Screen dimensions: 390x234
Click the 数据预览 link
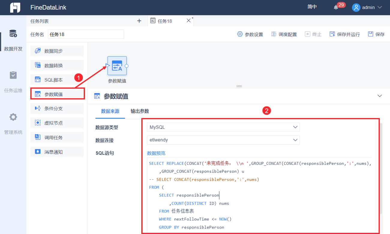pyautogui.click(x=156, y=153)
